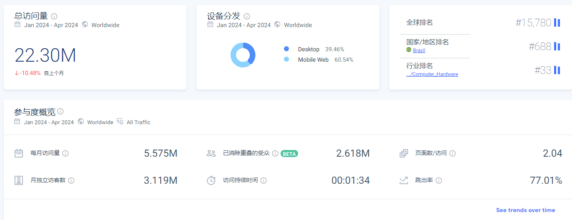The width and height of the screenshot is (572, 220).
Task: Click calendar icon in 总访问量 card
Action: (x=17, y=25)
